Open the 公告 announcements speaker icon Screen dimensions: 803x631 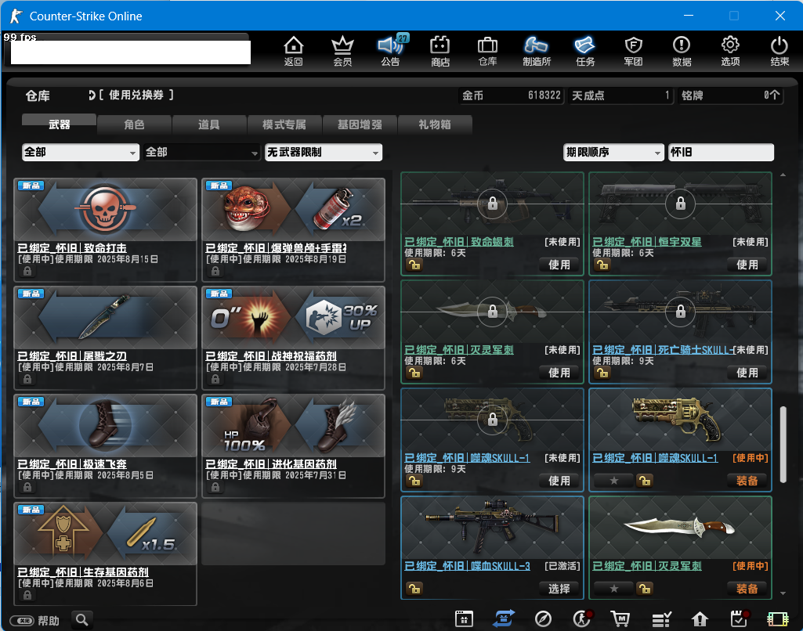pos(391,51)
